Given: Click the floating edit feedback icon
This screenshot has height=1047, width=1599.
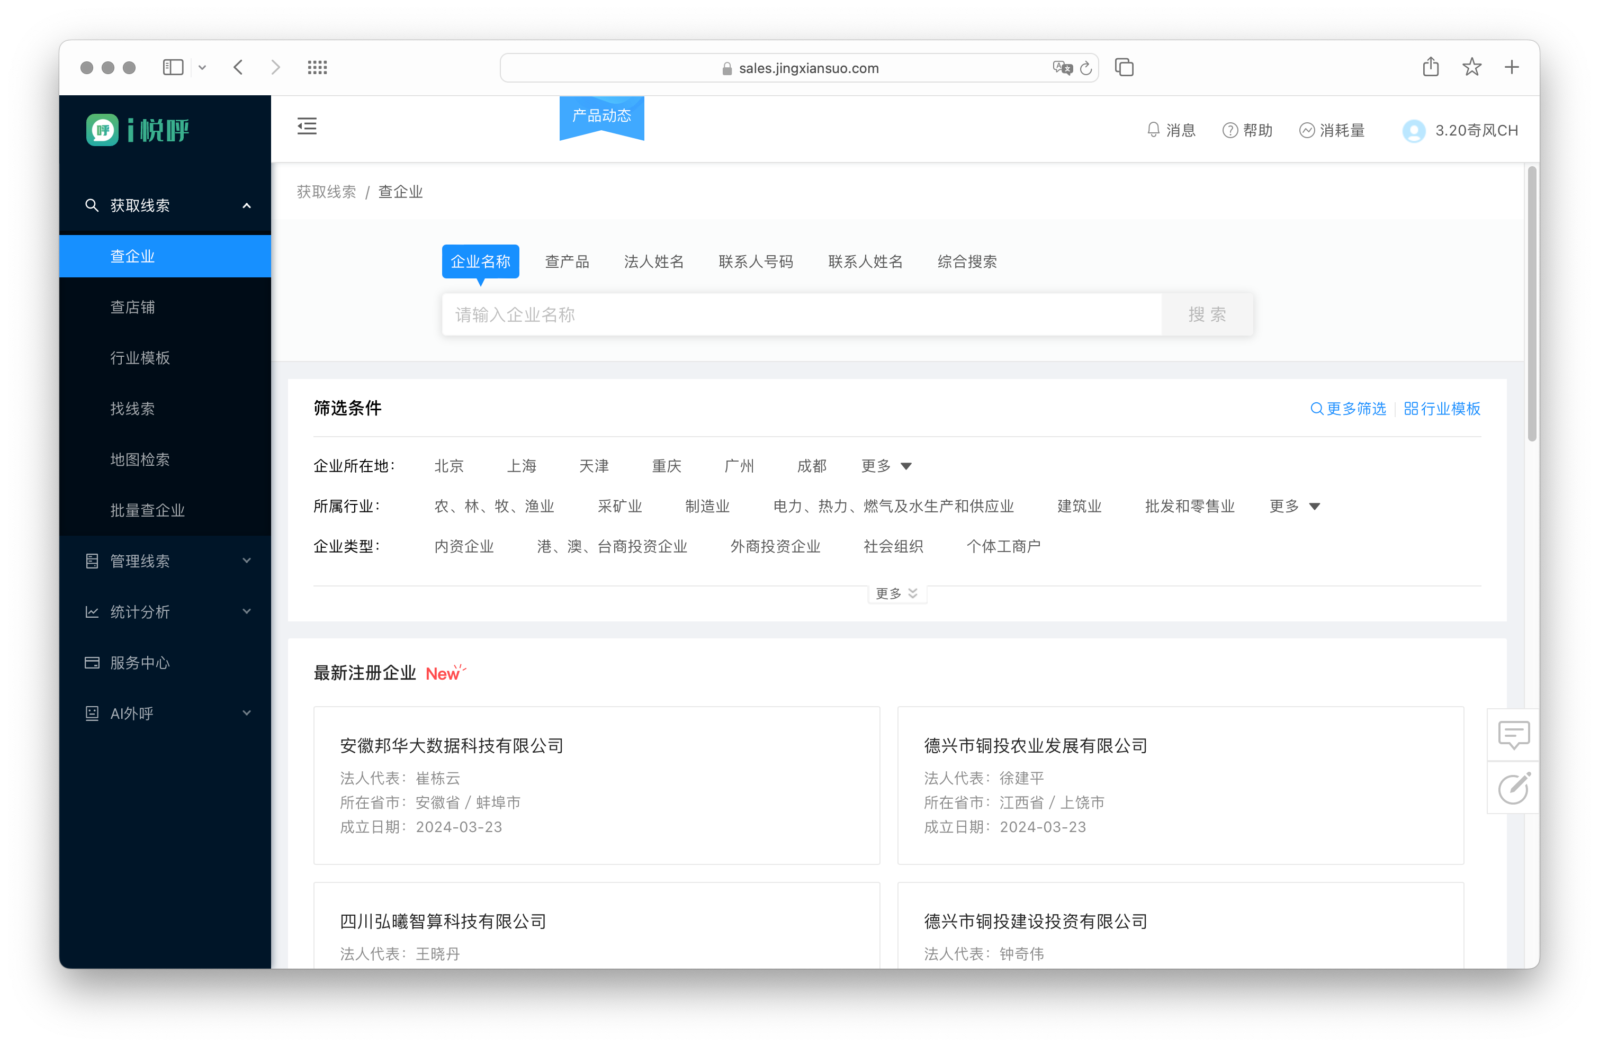Looking at the screenshot, I should click(x=1513, y=789).
